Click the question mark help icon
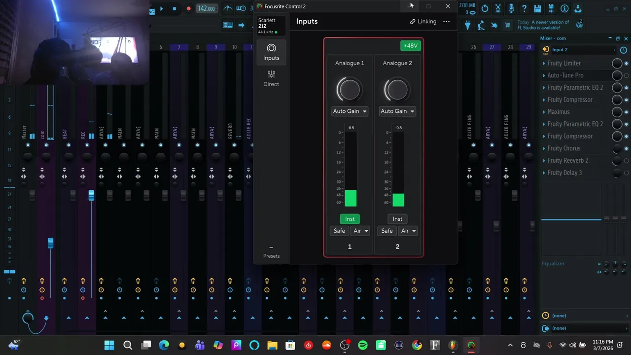631x355 pixels. click(x=525, y=8)
